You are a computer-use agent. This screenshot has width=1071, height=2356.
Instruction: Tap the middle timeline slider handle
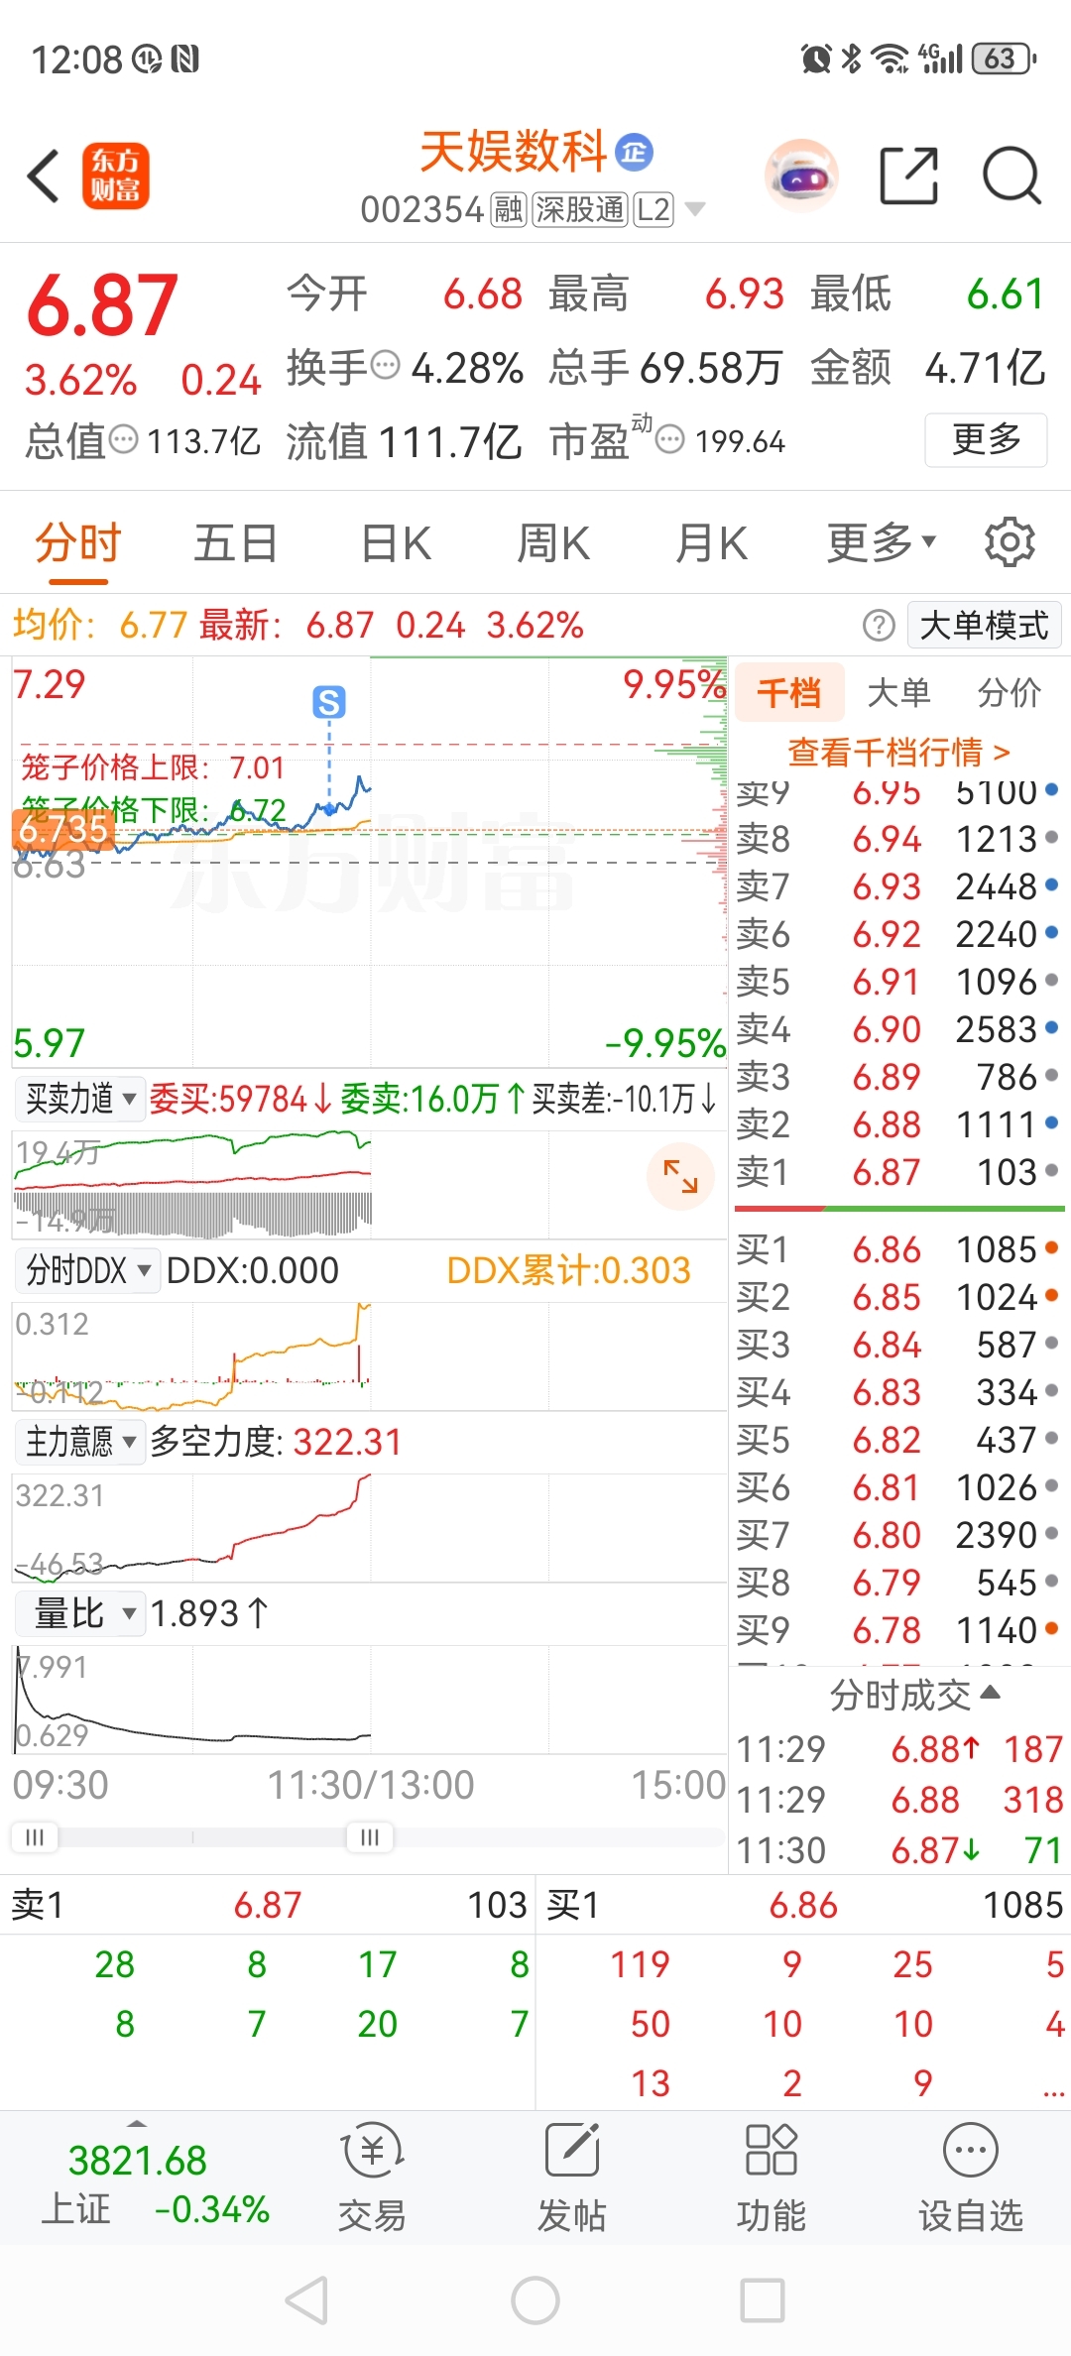(370, 1837)
